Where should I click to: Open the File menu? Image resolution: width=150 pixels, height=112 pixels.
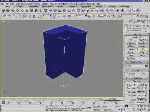pyautogui.click(x=2, y=4)
